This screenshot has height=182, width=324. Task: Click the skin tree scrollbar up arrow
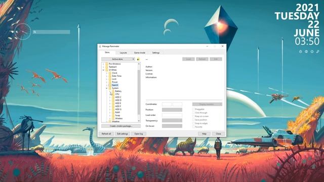tap(139, 64)
